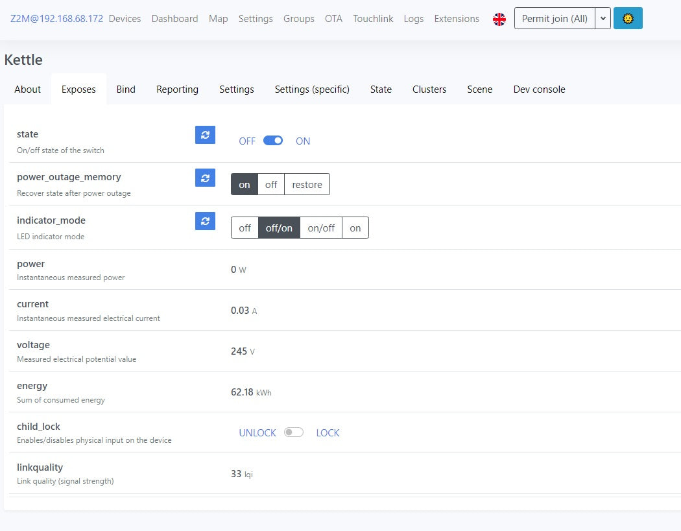681x531 pixels.
Task: Set power outage memory to off
Action: pos(271,185)
